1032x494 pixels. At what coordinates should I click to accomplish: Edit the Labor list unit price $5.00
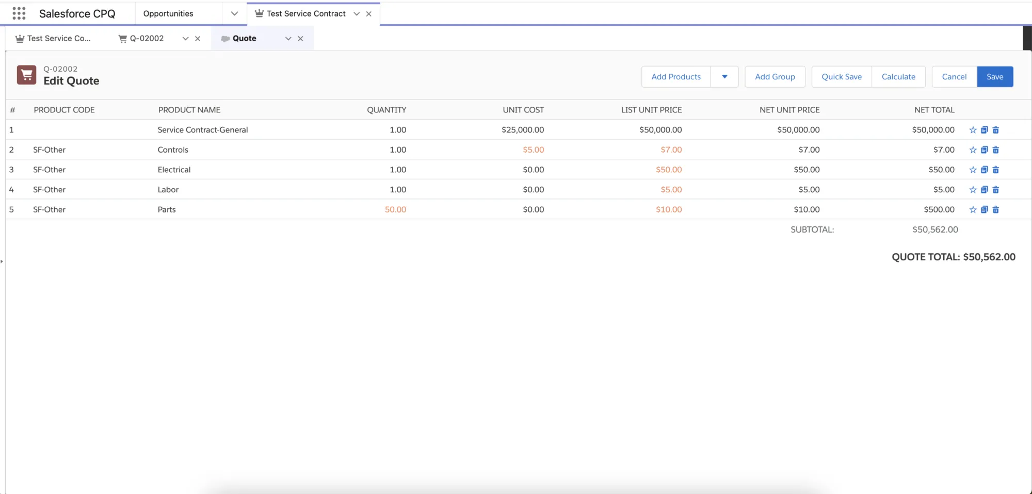[x=671, y=190]
